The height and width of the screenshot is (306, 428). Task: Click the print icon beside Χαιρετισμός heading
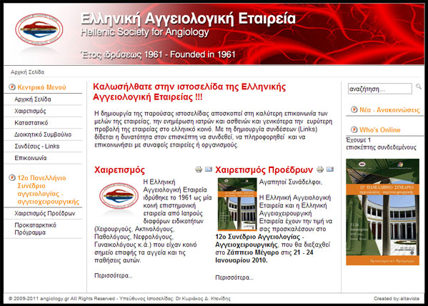point(199,169)
